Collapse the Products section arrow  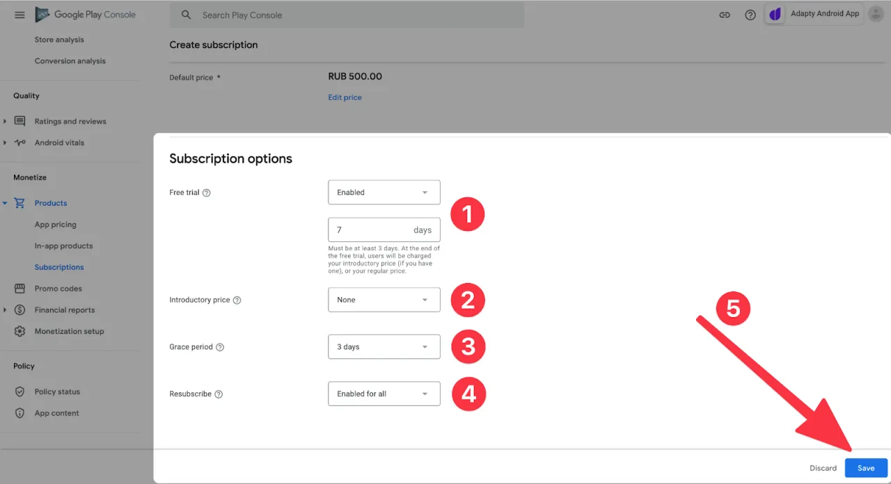(x=5, y=203)
